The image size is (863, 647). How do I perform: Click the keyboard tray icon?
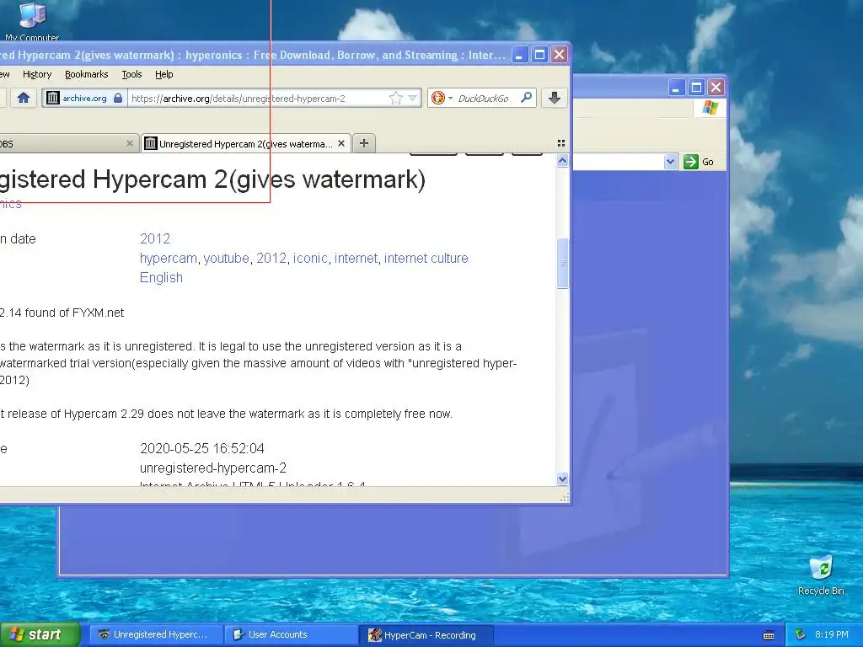[x=769, y=635]
